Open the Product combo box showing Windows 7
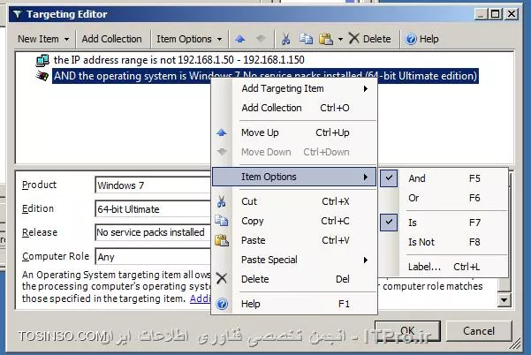531x355 pixels. click(x=153, y=185)
